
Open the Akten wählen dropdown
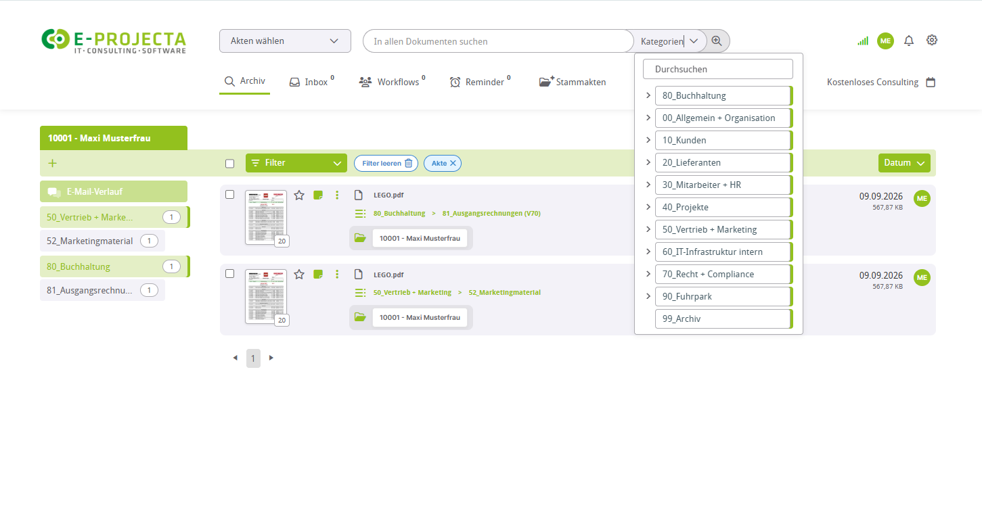click(x=285, y=41)
